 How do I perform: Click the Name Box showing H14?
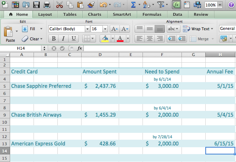click(21, 48)
